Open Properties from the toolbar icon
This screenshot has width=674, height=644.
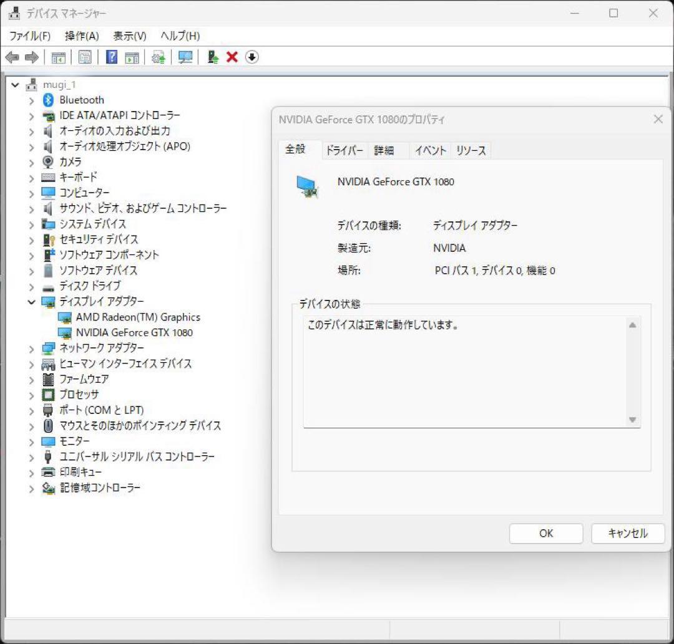click(x=85, y=57)
